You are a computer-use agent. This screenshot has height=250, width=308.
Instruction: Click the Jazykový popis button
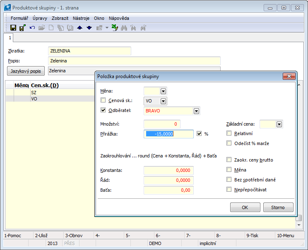pos(26,71)
